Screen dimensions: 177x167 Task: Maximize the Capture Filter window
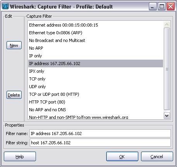click(162, 7)
